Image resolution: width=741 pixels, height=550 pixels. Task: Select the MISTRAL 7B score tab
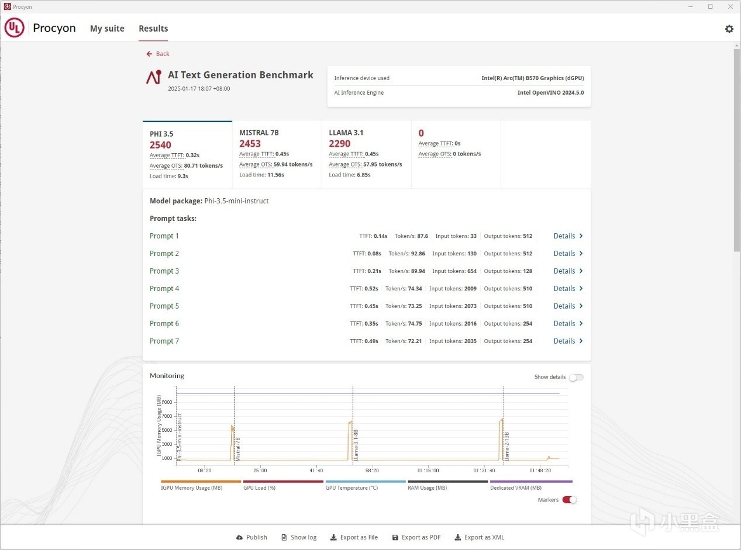[277, 155]
